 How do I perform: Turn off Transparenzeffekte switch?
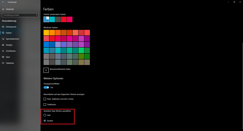click(46, 87)
